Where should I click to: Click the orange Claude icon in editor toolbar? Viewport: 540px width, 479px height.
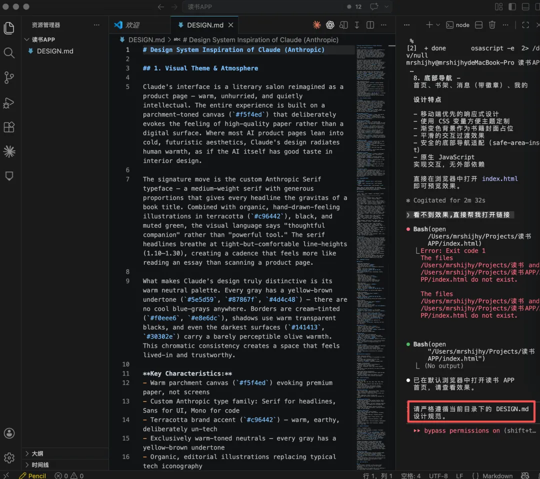pyautogui.click(x=316, y=25)
